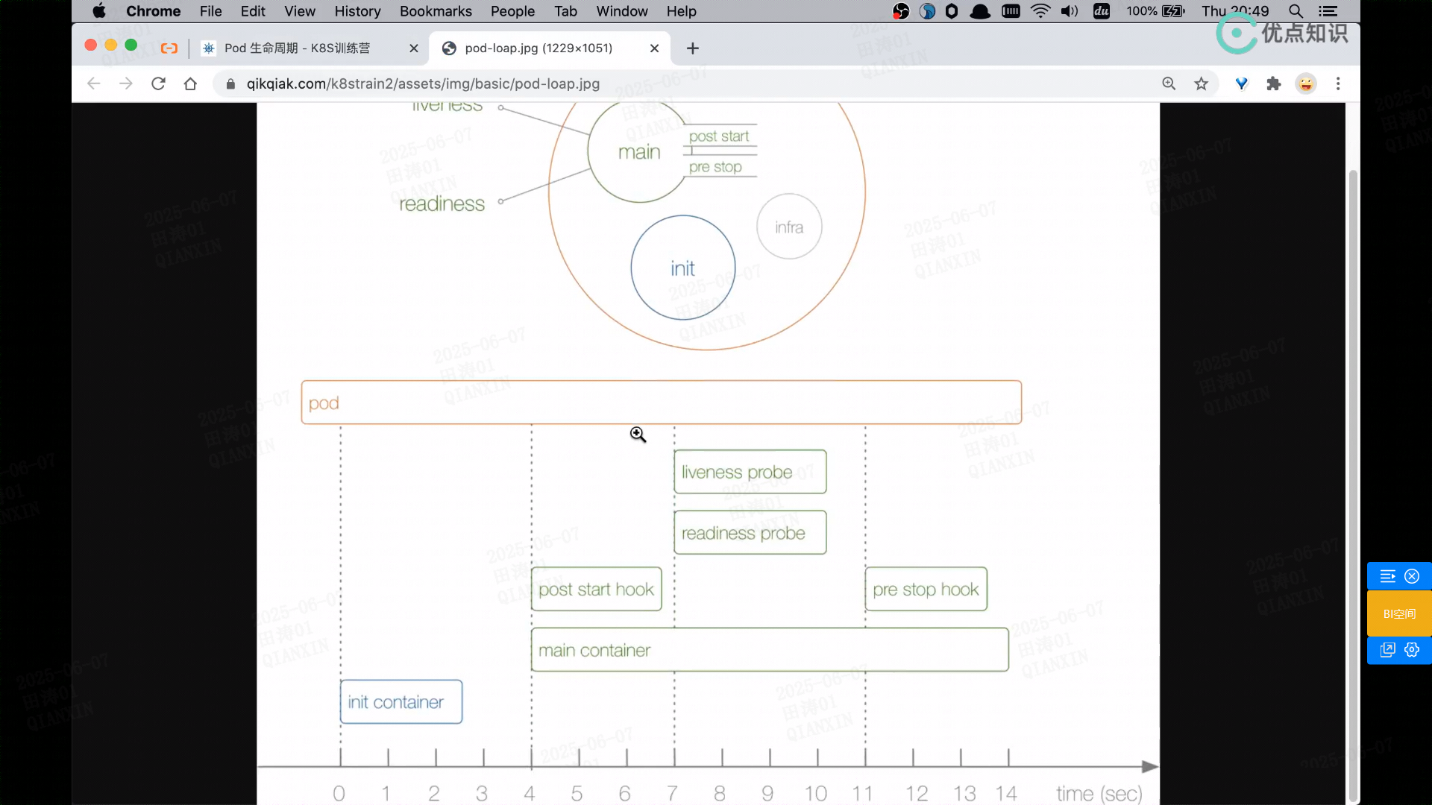1432x805 pixels.
Task: Go to the Chrome home page
Action: [190, 83]
